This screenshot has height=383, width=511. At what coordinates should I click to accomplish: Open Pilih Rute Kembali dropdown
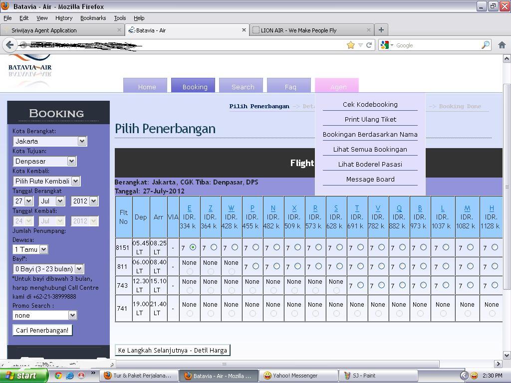(46, 181)
